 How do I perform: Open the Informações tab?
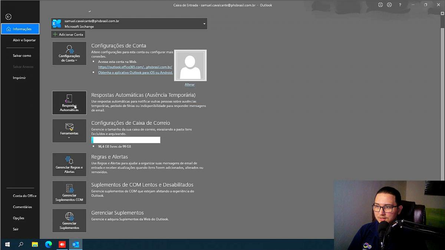point(20,29)
